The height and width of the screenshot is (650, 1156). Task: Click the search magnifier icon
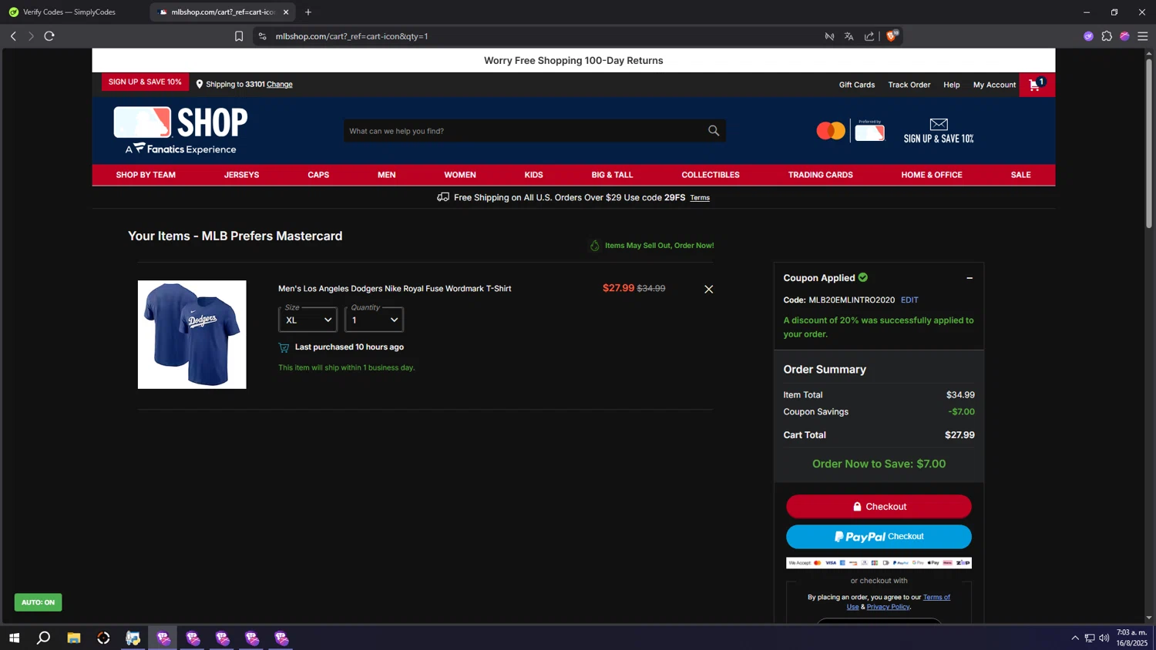[714, 131]
